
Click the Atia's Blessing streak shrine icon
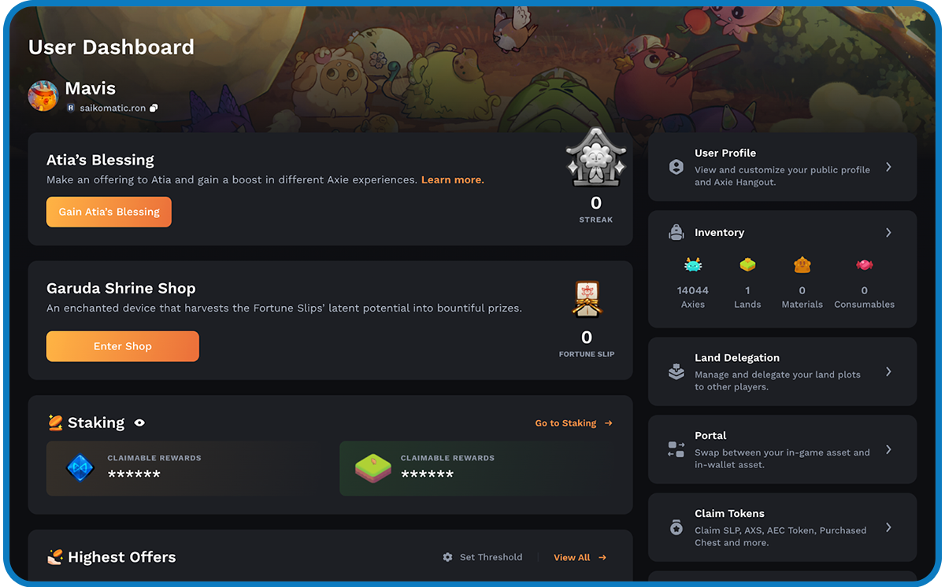596,158
